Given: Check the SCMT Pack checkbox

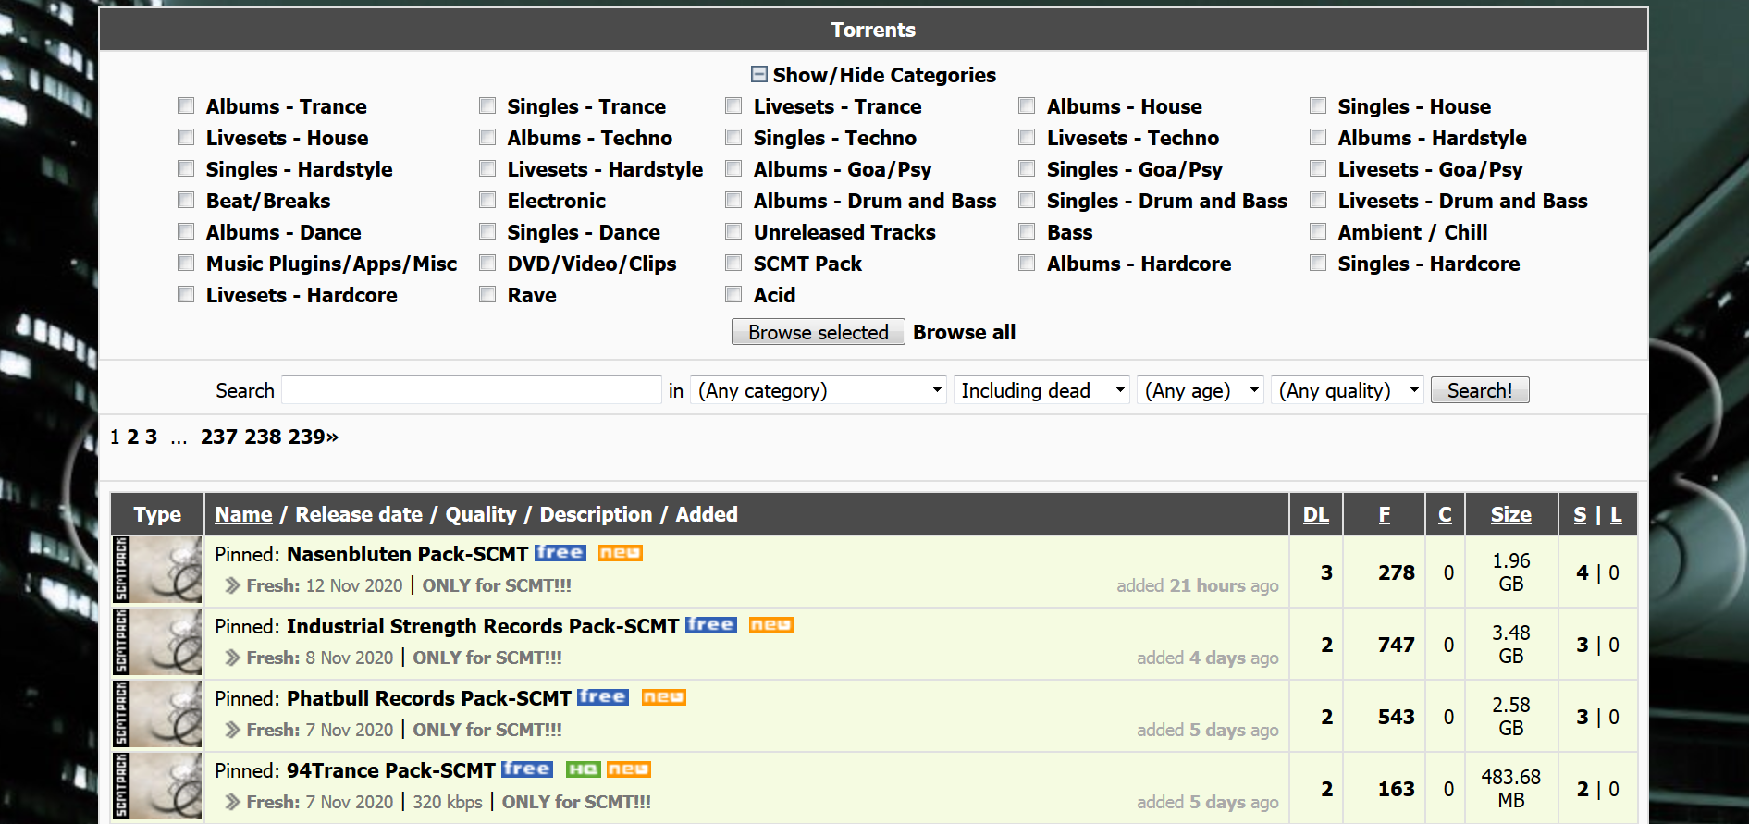Looking at the screenshot, I should point(733,263).
